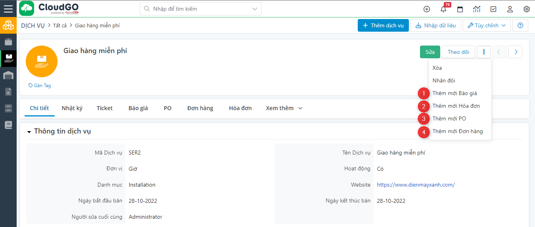The image size is (535, 227).
Task: Expand the Xem thêm tabs dropdown
Action: click(x=284, y=108)
